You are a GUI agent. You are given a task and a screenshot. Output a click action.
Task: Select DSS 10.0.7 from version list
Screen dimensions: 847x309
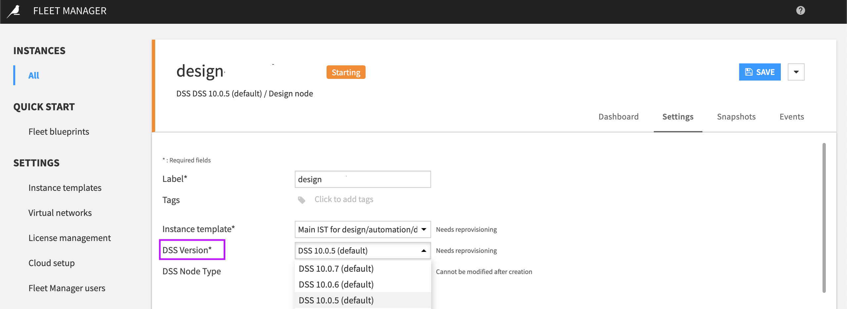336,268
